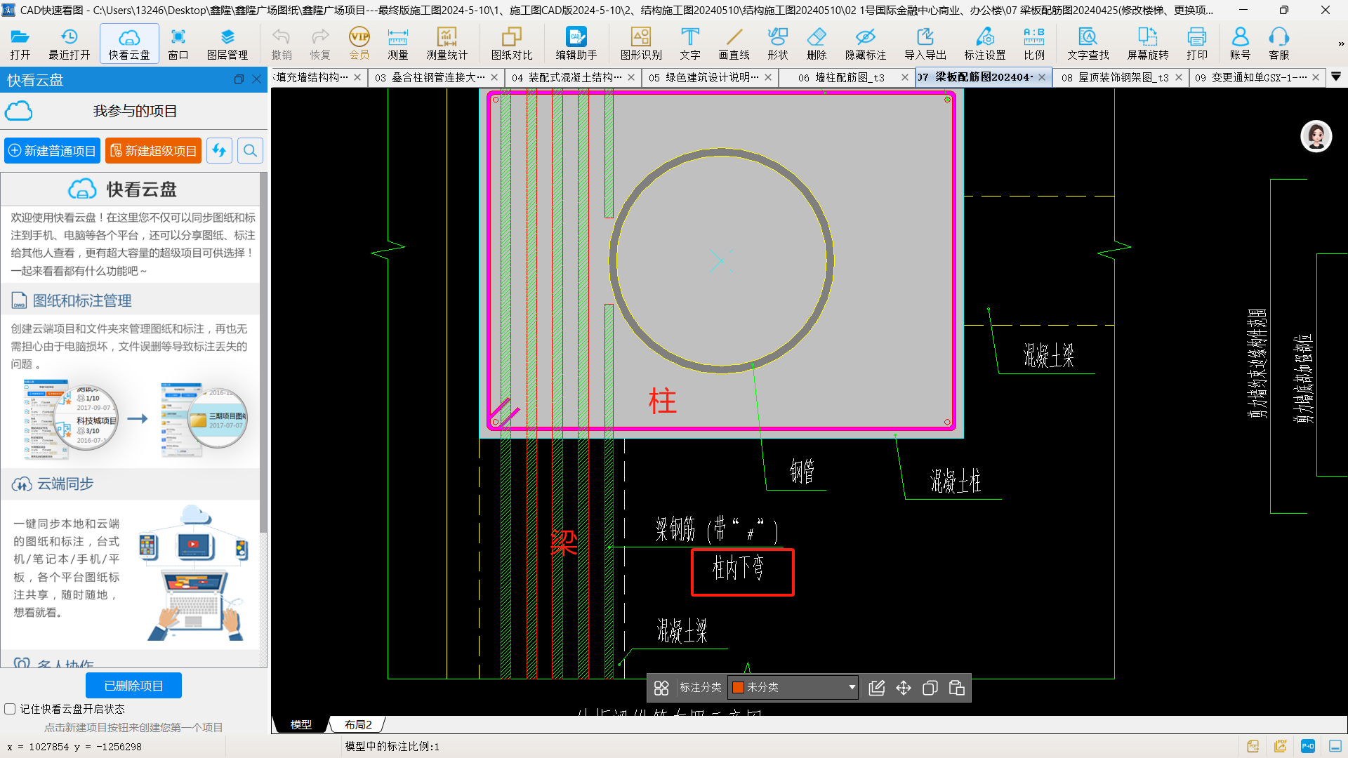
Task: Open 导入导出 import export tool
Action: click(925, 44)
